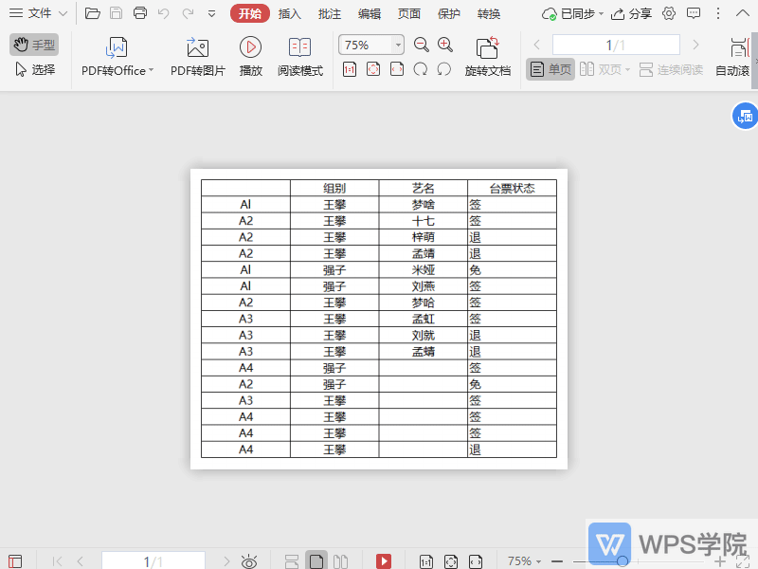The height and width of the screenshot is (569, 758).
Task: Switch to the 批注 tab
Action: pyautogui.click(x=330, y=14)
